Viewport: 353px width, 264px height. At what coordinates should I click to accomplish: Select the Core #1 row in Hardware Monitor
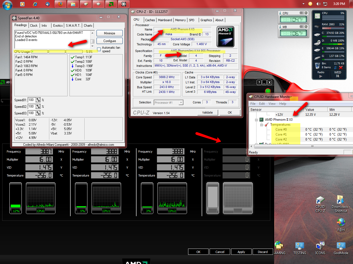pos(281,134)
